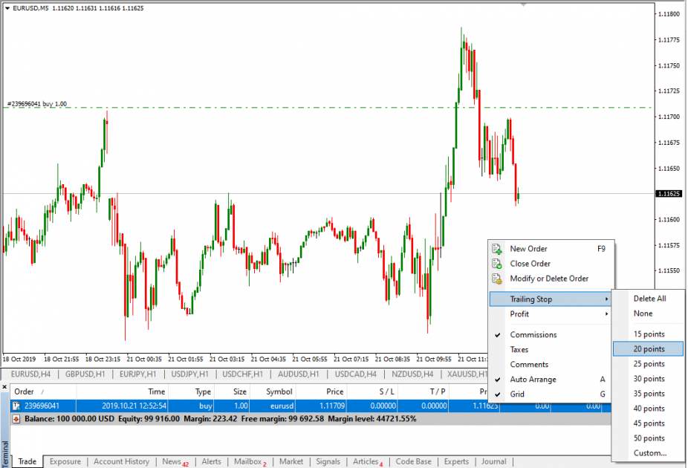Viewport: 688px width, 468px height.
Task: Sort trades by the S / L column header
Action: click(372, 391)
